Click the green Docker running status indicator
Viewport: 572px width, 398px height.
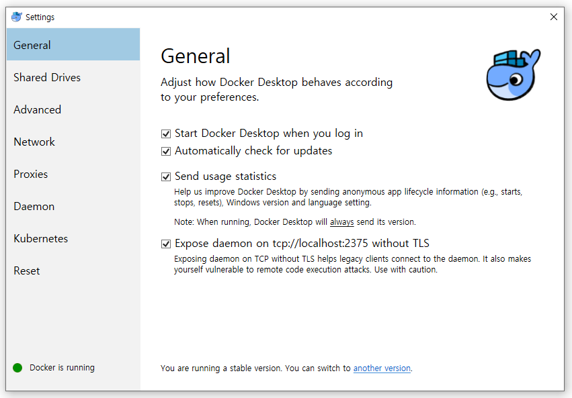pos(17,368)
